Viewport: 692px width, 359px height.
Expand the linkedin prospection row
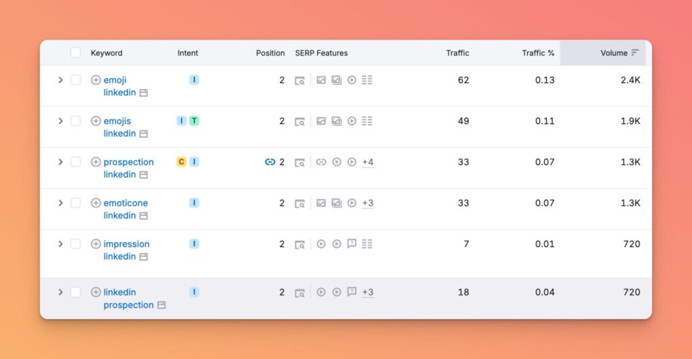click(x=60, y=292)
